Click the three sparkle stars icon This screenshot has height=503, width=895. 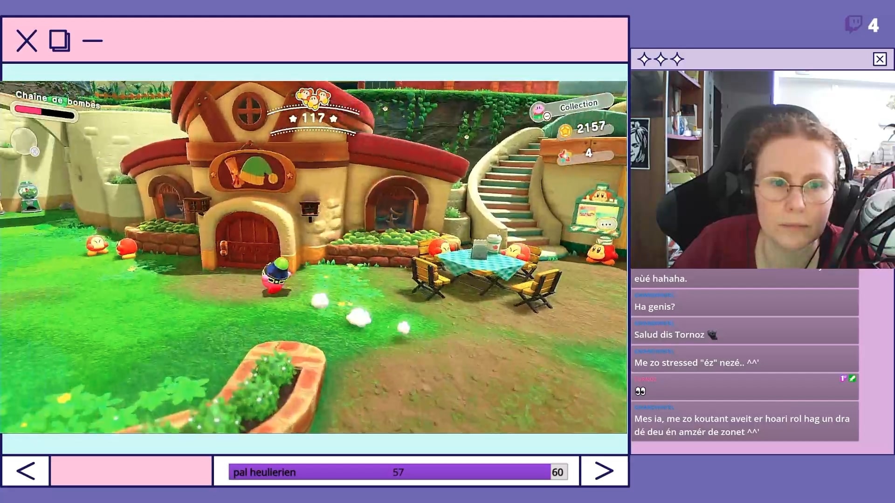tap(661, 59)
